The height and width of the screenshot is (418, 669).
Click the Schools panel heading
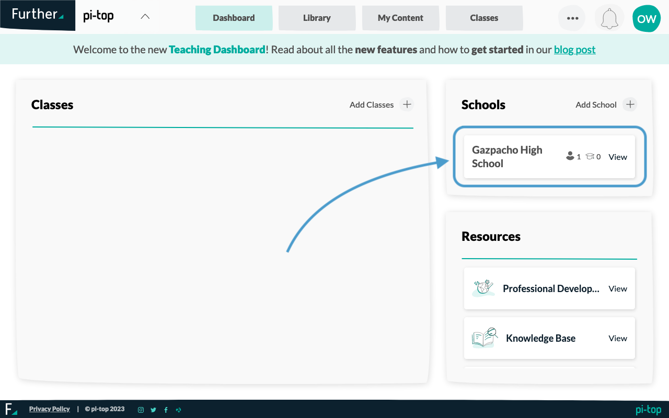click(x=483, y=104)
